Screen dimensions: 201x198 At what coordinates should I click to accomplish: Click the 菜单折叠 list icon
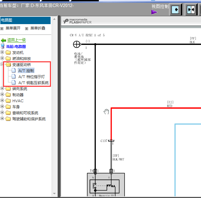(x=26, y=28)
